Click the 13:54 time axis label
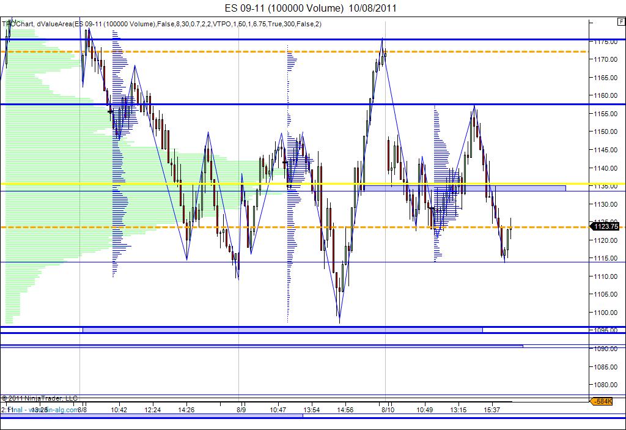Image resolution: width=626 pixels, height=430 pixels. [311, 410]
